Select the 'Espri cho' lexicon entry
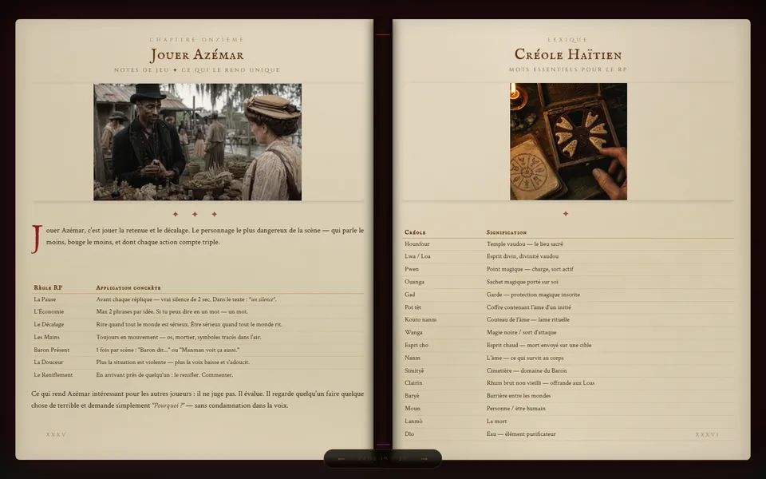This screenshot has width=766, height=479. pyautogui.click(x=568, y=345)
